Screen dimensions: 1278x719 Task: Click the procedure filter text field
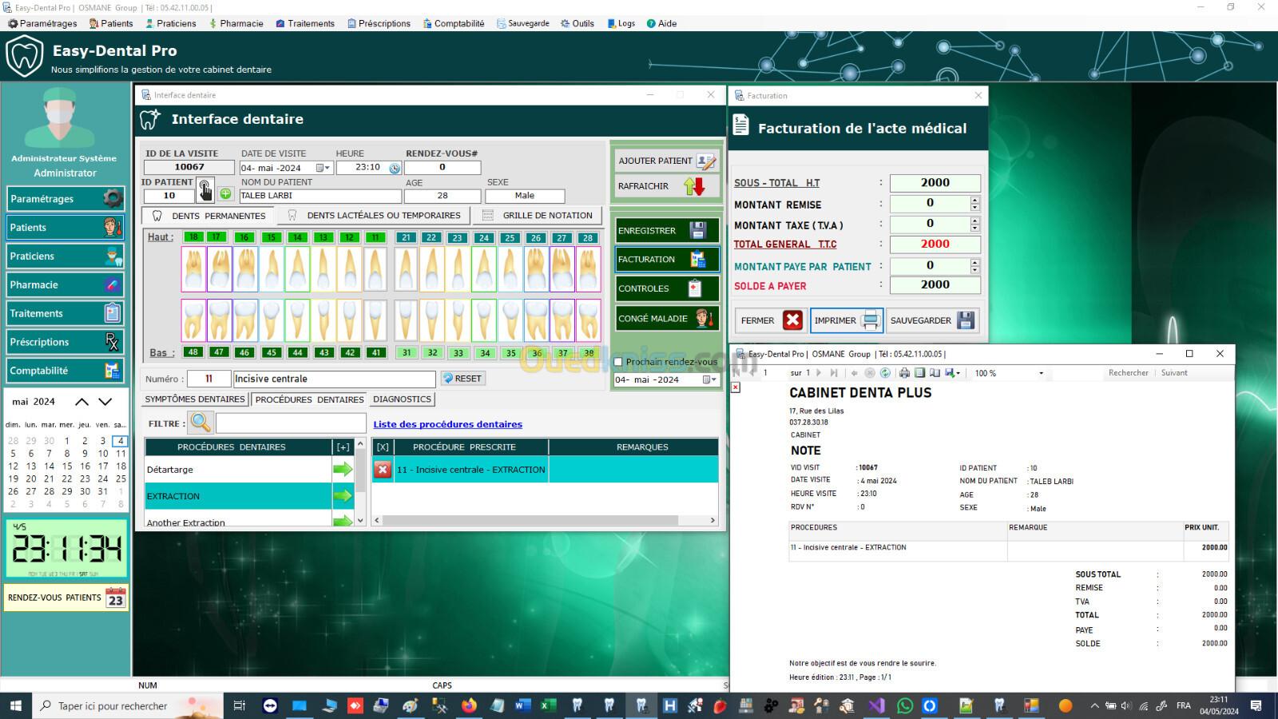(290, 423)
